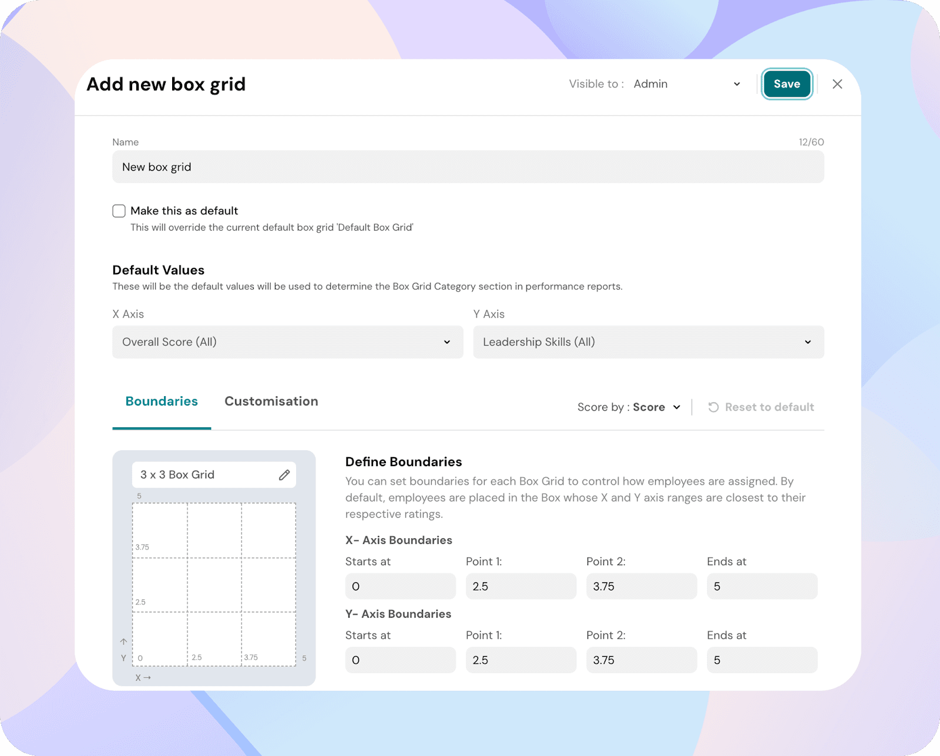
Task: Close the Add new box grid dialog
Action: coord(837,84)
